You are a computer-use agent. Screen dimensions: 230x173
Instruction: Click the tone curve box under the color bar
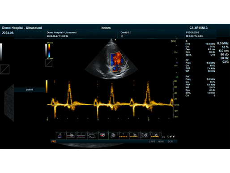[49, 63]
